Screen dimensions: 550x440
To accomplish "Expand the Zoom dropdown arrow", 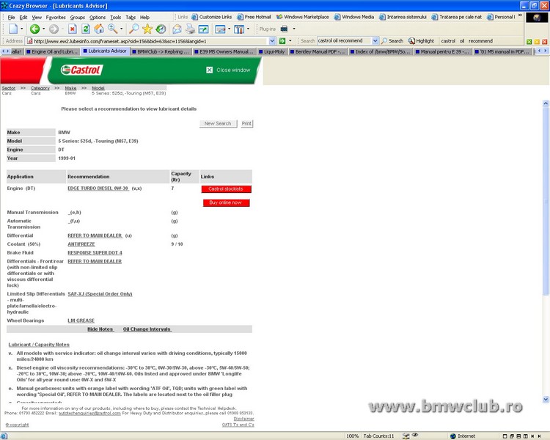I will (121, 29).
